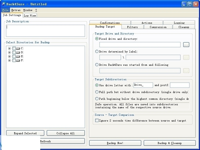Open the File menu
Screen dimensions: 200x150
[x=5, y=10]
